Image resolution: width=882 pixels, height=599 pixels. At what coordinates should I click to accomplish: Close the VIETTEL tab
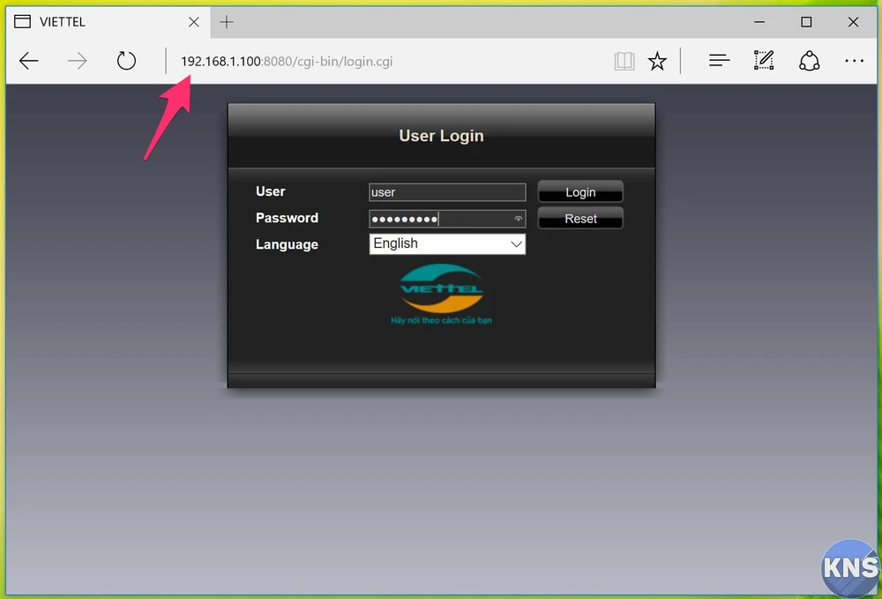coord(194,22)
